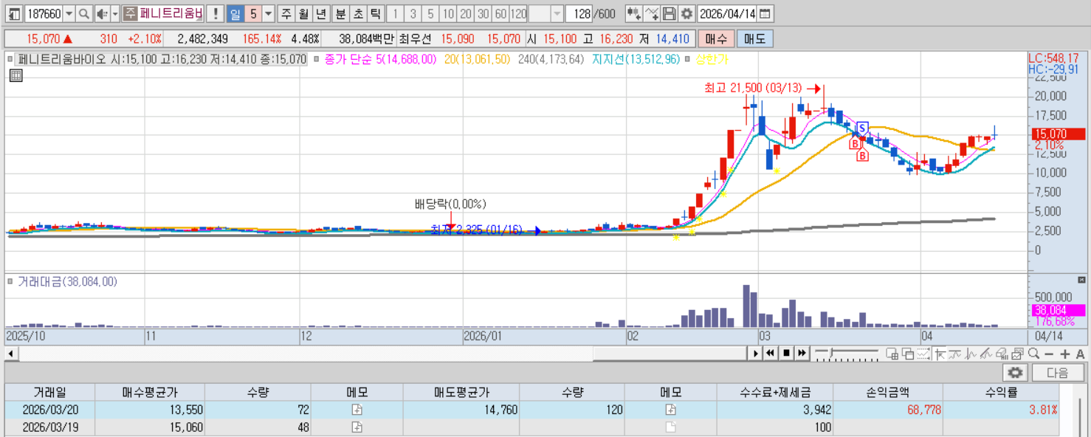Click the add candle chart icon
1091x437 pixels.
click(633, 14)
